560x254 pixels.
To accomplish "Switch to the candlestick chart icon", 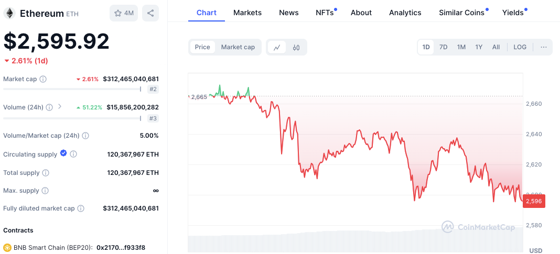I will point(296,47).
